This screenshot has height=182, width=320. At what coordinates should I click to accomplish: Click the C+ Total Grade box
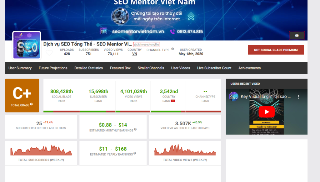[22, 95]
